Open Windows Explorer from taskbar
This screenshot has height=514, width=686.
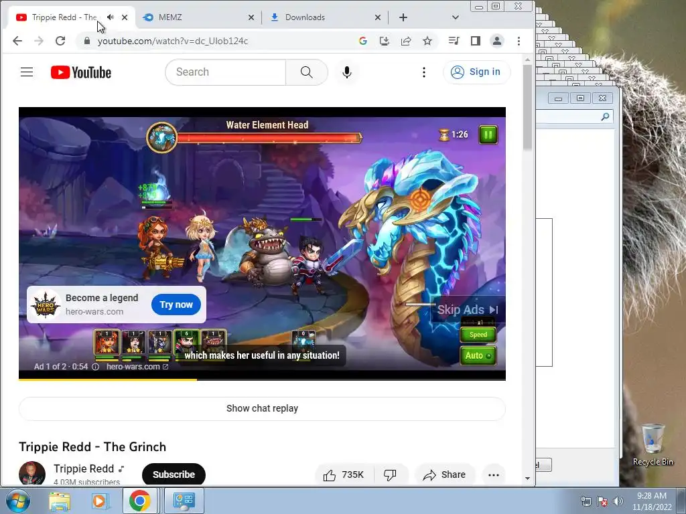[60, 501]
